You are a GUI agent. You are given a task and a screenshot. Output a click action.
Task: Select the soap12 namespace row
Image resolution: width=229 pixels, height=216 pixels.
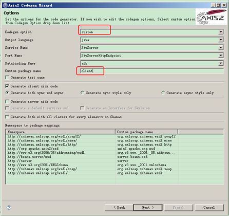coord(115,136)
